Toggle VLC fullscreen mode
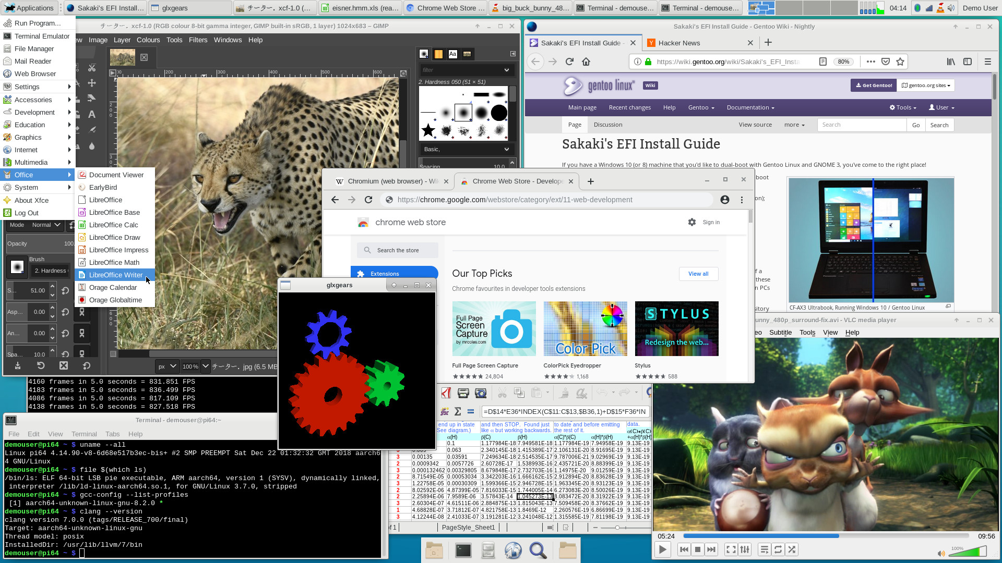 (x=731, y=549)
